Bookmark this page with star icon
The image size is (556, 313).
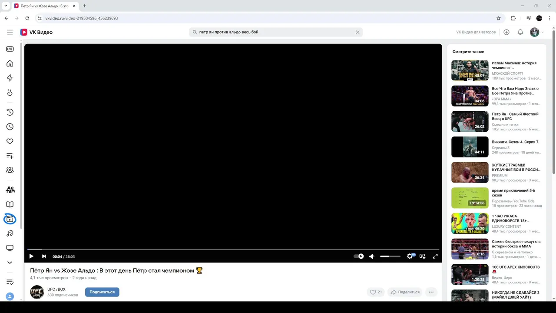click(499, 18)
